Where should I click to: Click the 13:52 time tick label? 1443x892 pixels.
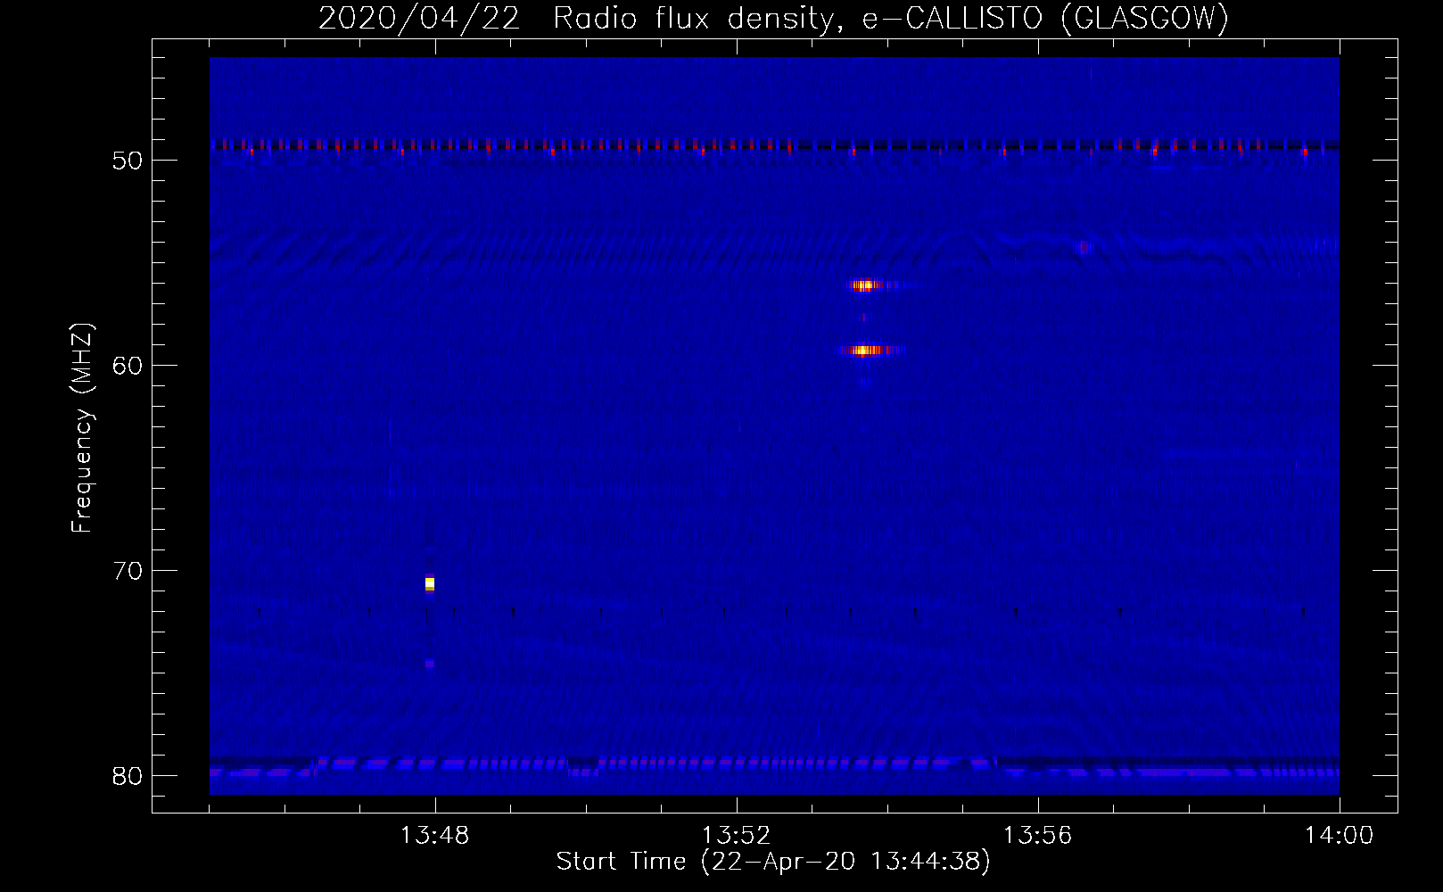tap(736, 836)
